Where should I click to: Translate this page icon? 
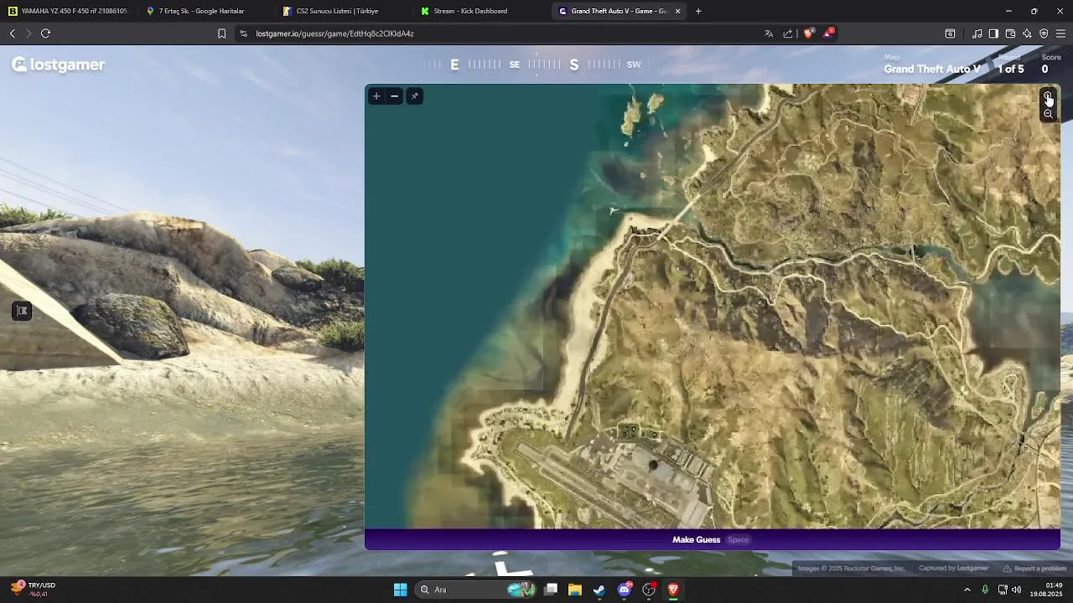click(769, 33)
